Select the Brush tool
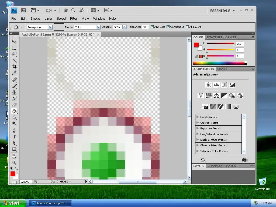 tap(14, 86)
